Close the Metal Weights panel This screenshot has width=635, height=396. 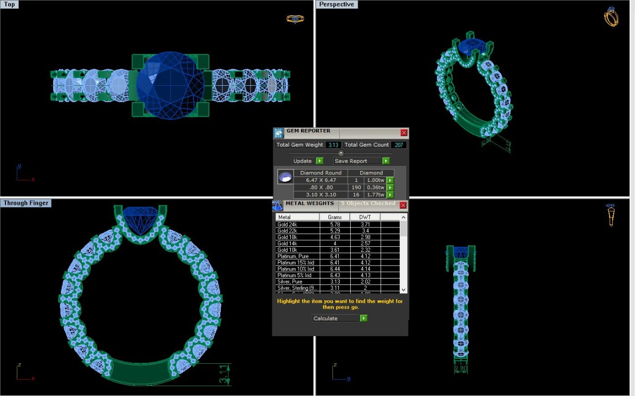coord(403,205)
